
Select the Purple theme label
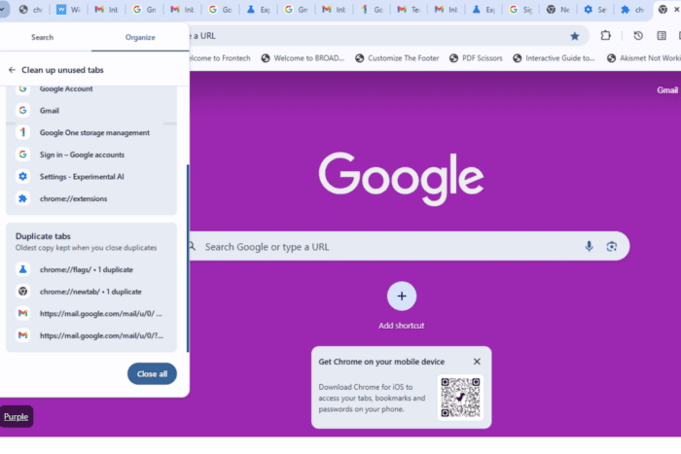[17, 417]
